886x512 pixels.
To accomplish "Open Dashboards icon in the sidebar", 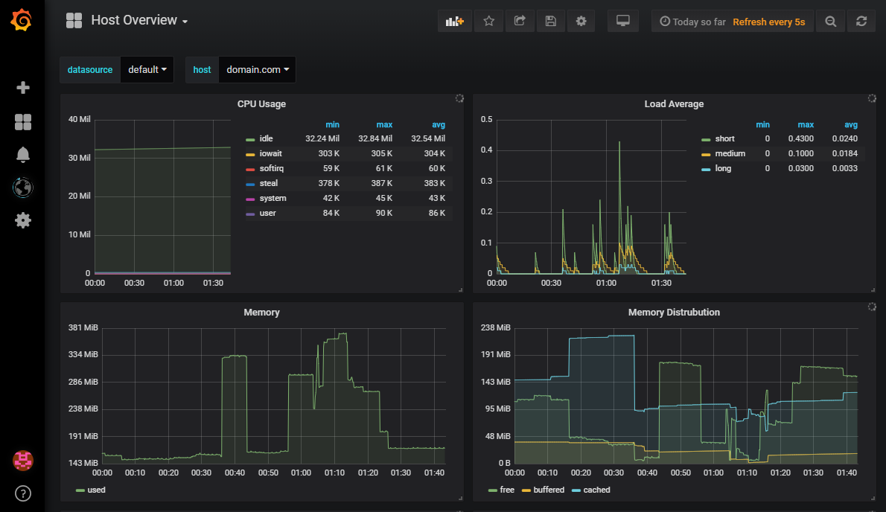I will 23,122.
